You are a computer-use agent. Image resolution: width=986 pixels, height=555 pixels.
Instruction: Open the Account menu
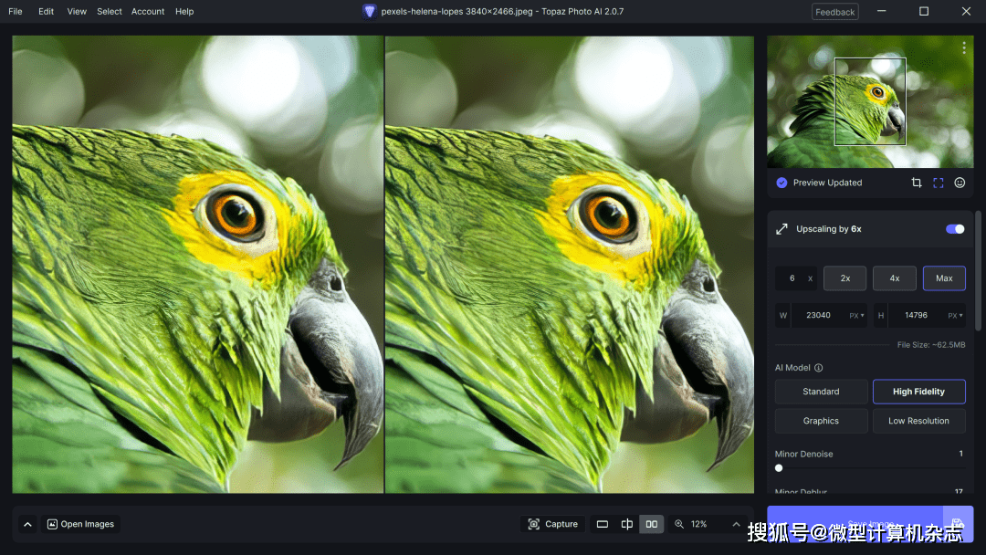tap(148, 12)
